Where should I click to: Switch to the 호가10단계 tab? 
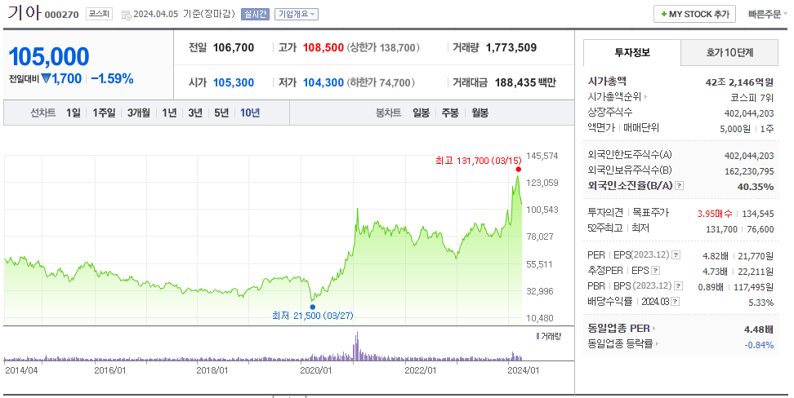coord(729,52)
